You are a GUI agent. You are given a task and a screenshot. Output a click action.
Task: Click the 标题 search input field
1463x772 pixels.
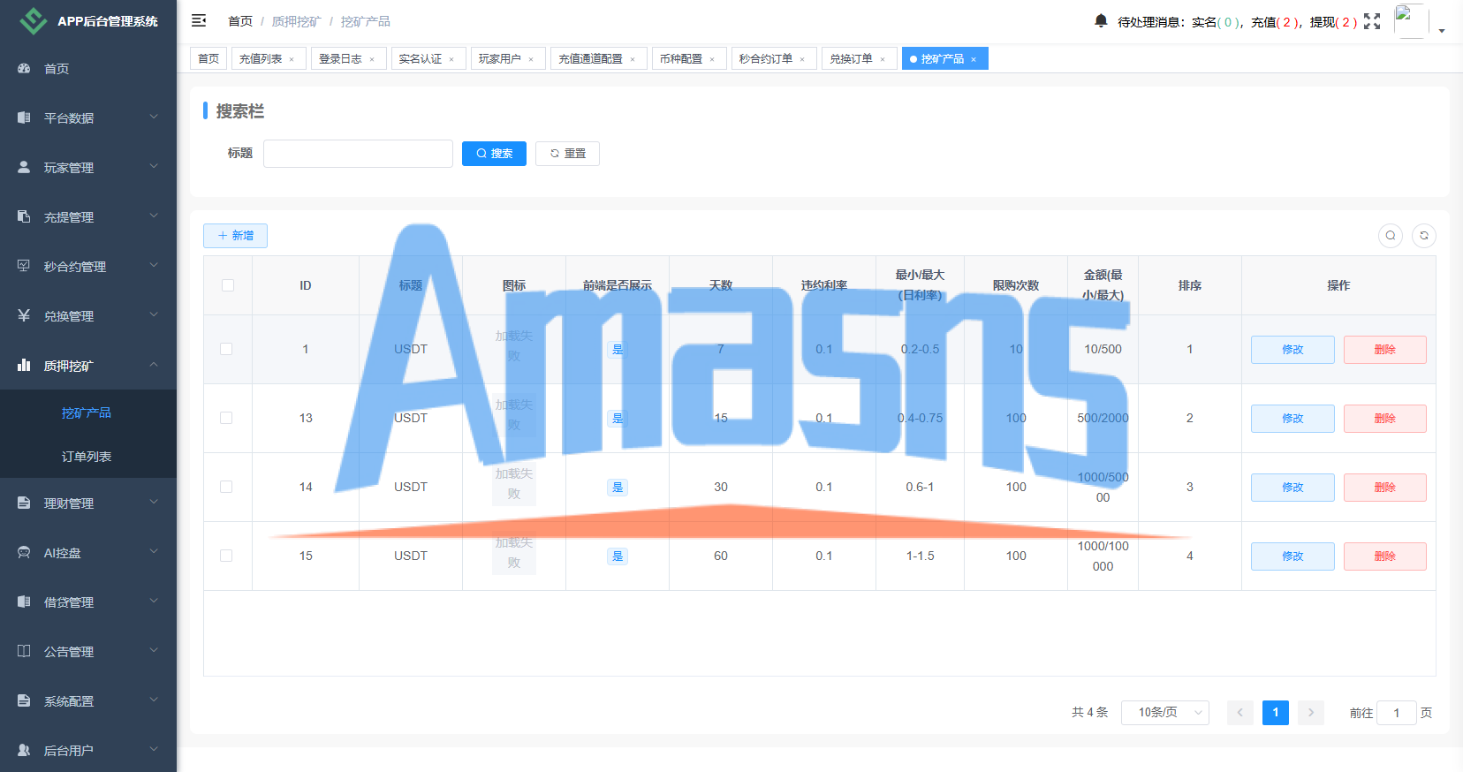(358, 154)
